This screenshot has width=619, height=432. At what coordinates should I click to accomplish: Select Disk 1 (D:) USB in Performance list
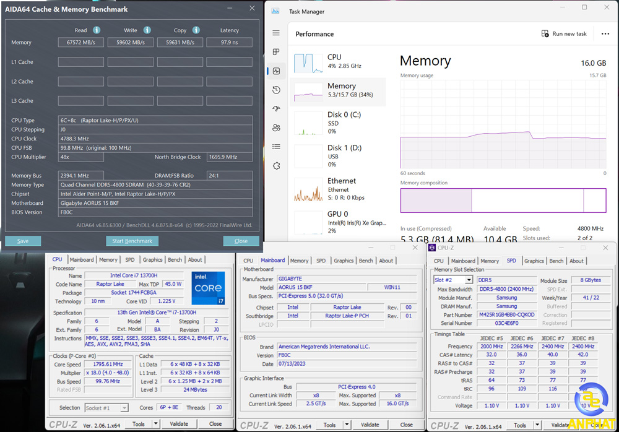tap(338, 156)
